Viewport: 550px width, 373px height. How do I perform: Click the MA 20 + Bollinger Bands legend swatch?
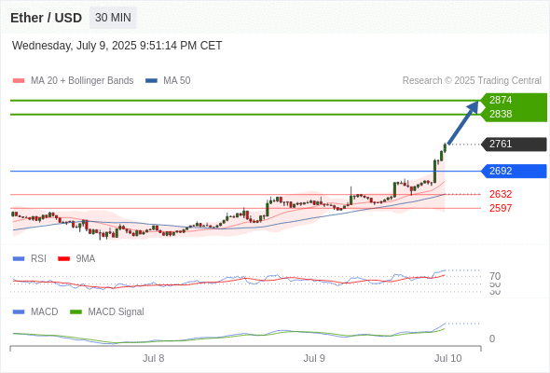pos(19,81)
